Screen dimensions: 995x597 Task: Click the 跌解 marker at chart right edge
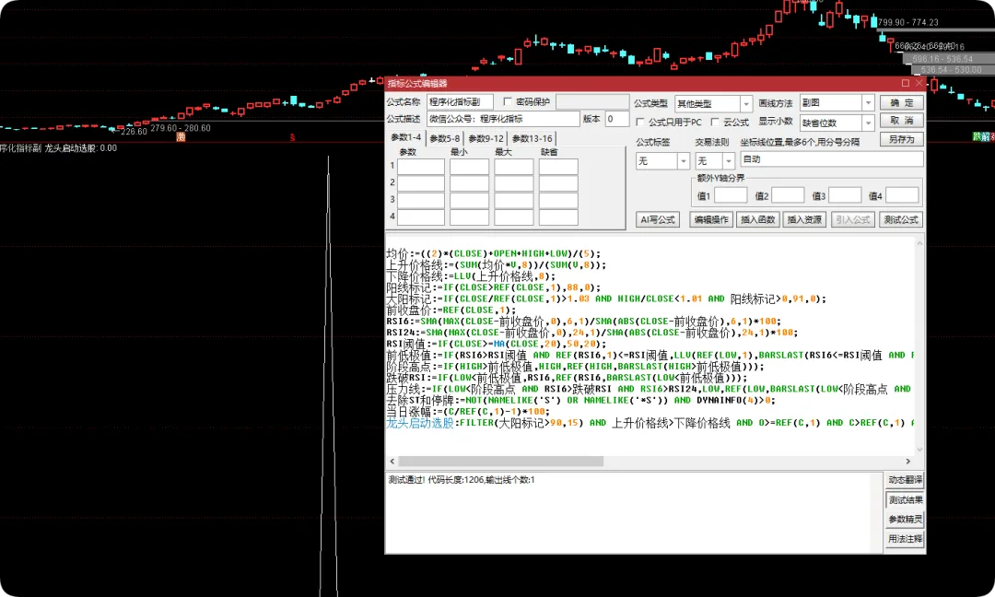(982, 136)
